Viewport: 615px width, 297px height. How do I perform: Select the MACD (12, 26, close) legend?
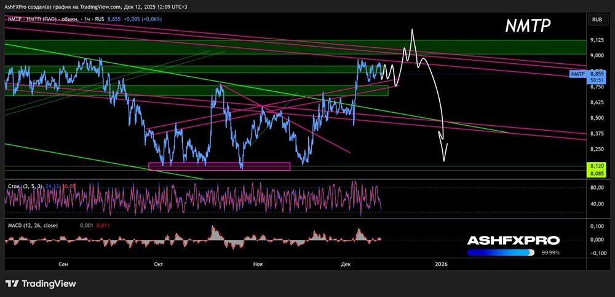tap(33, 225)
